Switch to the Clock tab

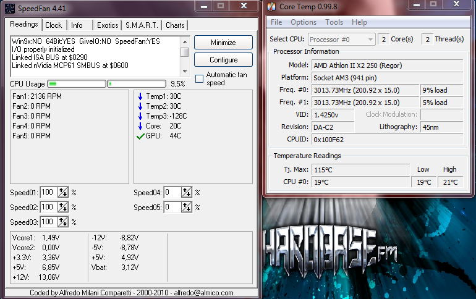tap(53, 25)
